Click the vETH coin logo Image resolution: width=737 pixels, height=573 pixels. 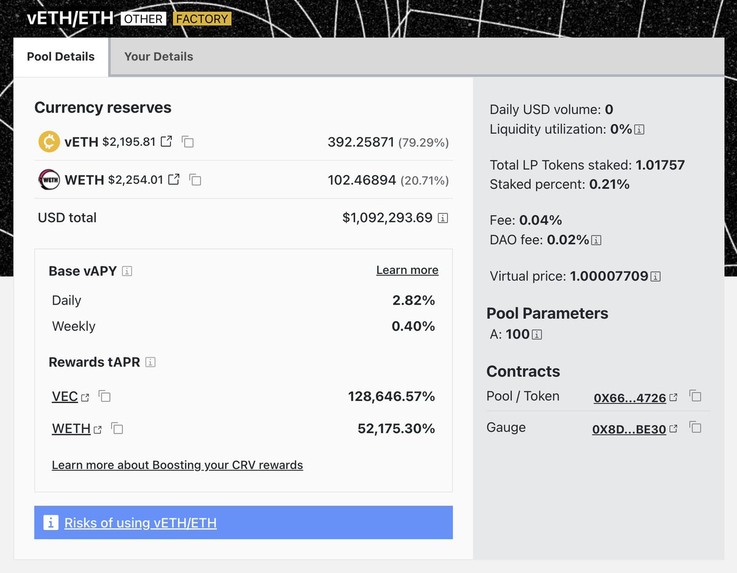(x=49, y=142)
